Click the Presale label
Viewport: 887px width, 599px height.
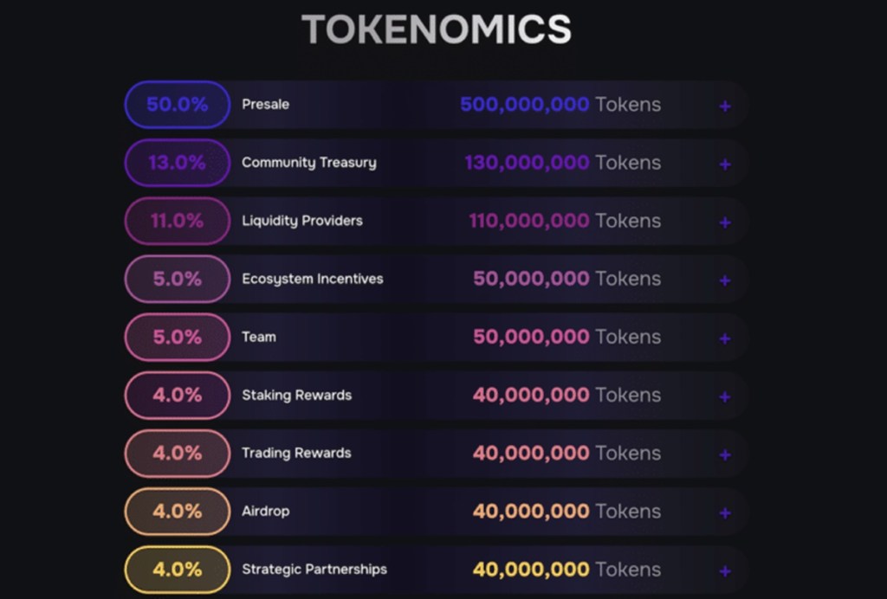(265, 105)
